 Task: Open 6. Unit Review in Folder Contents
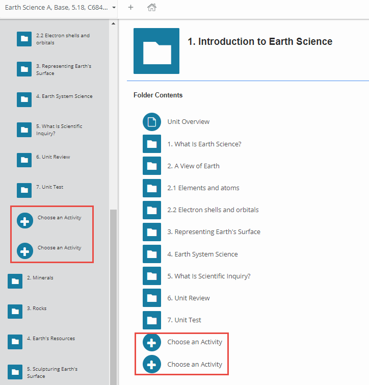189,298
